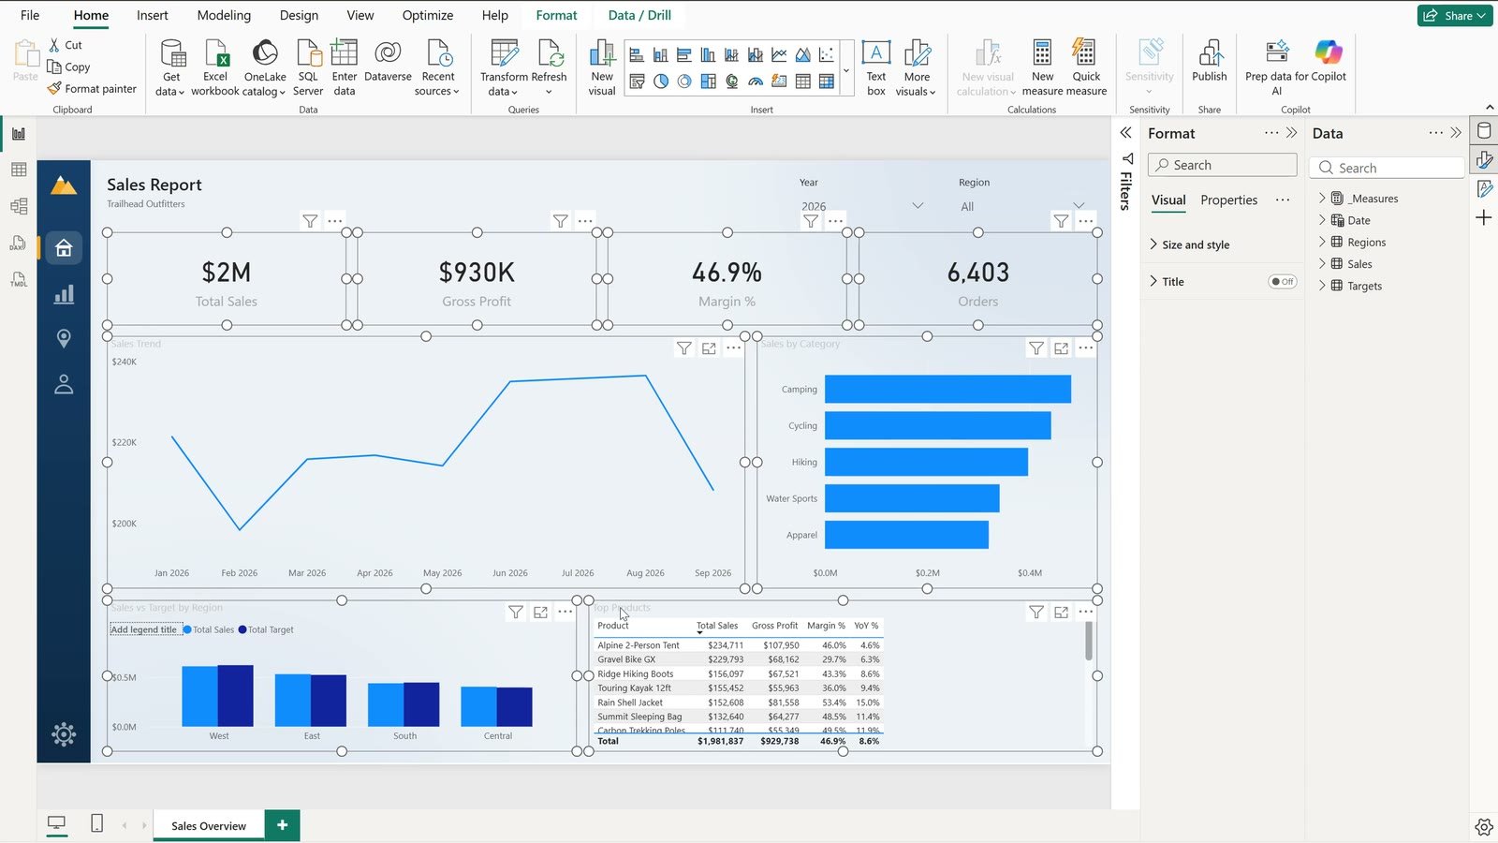Open focus mode on Sales Trend chart
Screen dimensions: 1498x843
tap(709, 348)
